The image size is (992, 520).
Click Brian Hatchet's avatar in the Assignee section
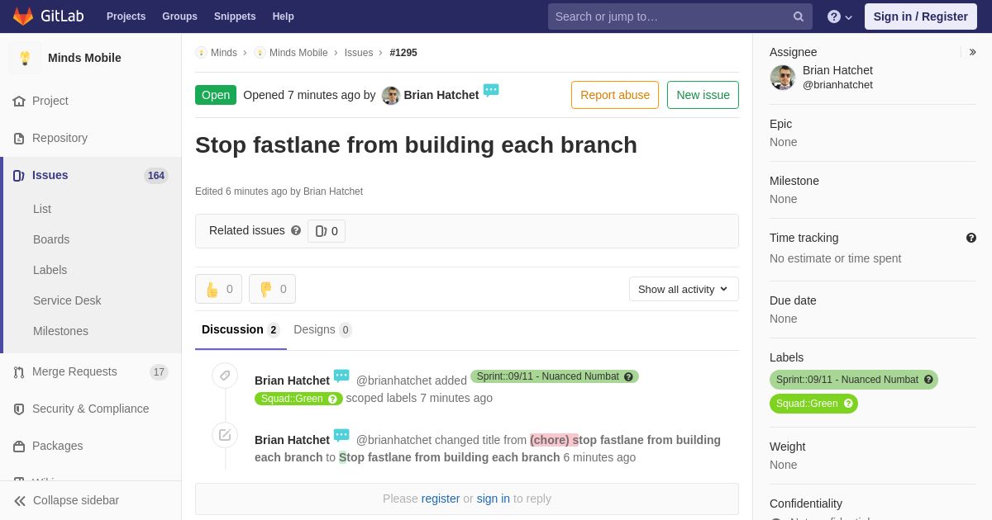coord(783,78)
